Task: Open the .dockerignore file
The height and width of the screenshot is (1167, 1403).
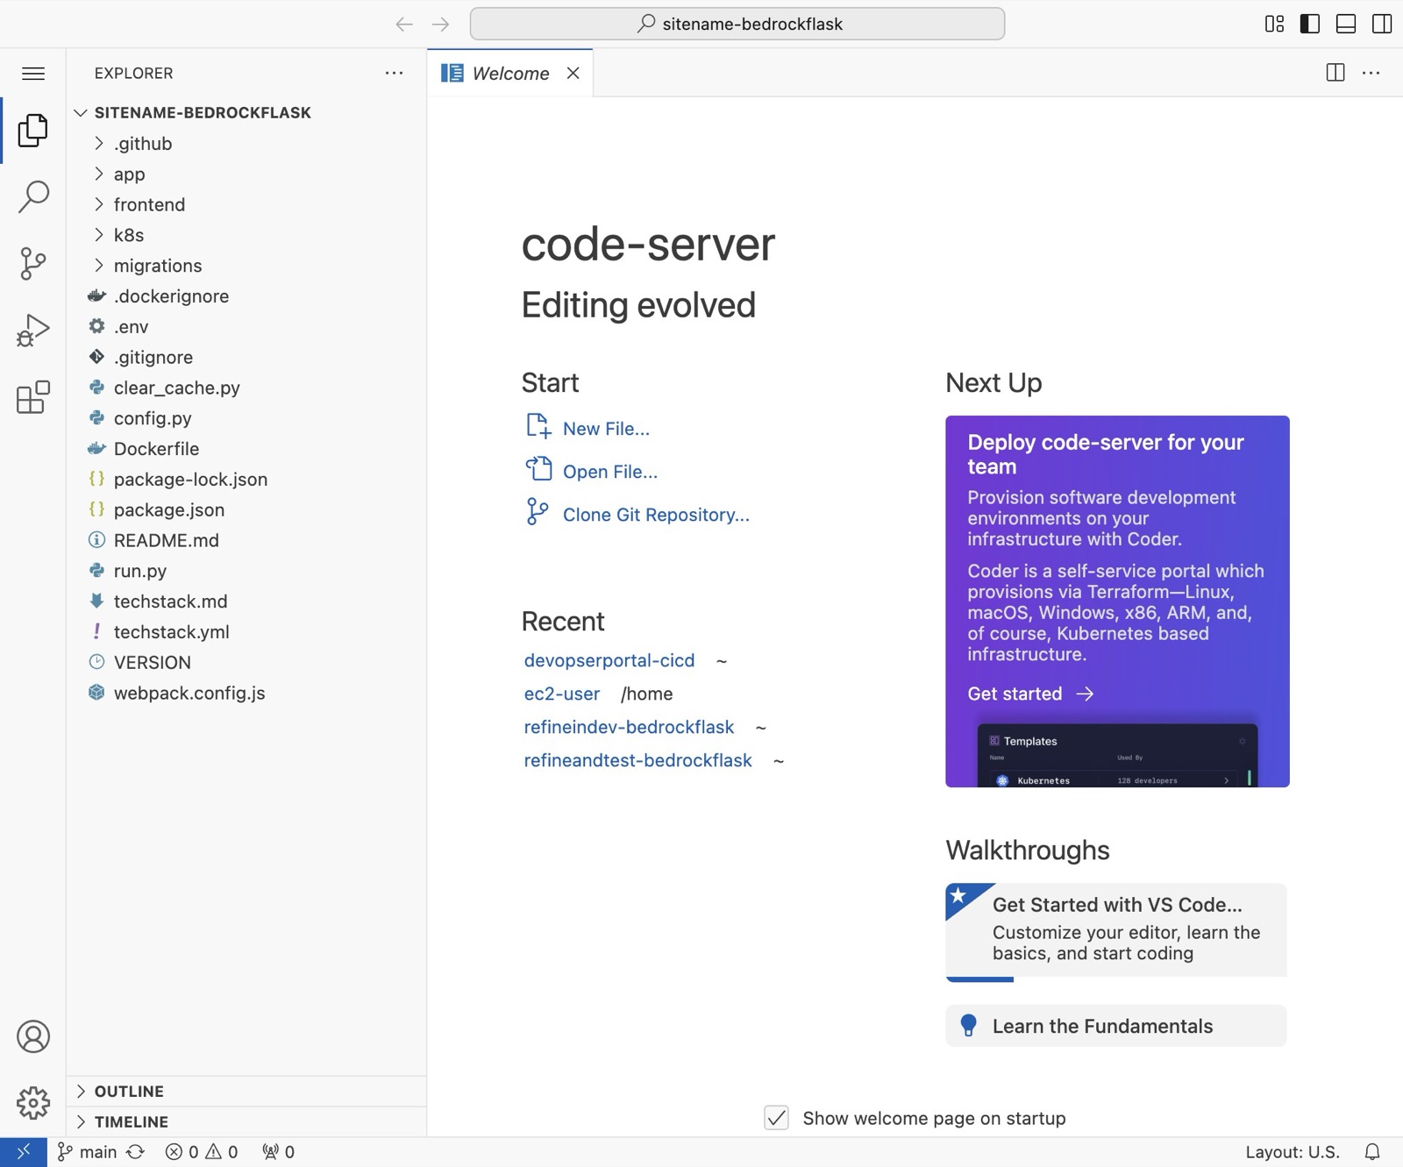Action: click(x=246, y=296)
